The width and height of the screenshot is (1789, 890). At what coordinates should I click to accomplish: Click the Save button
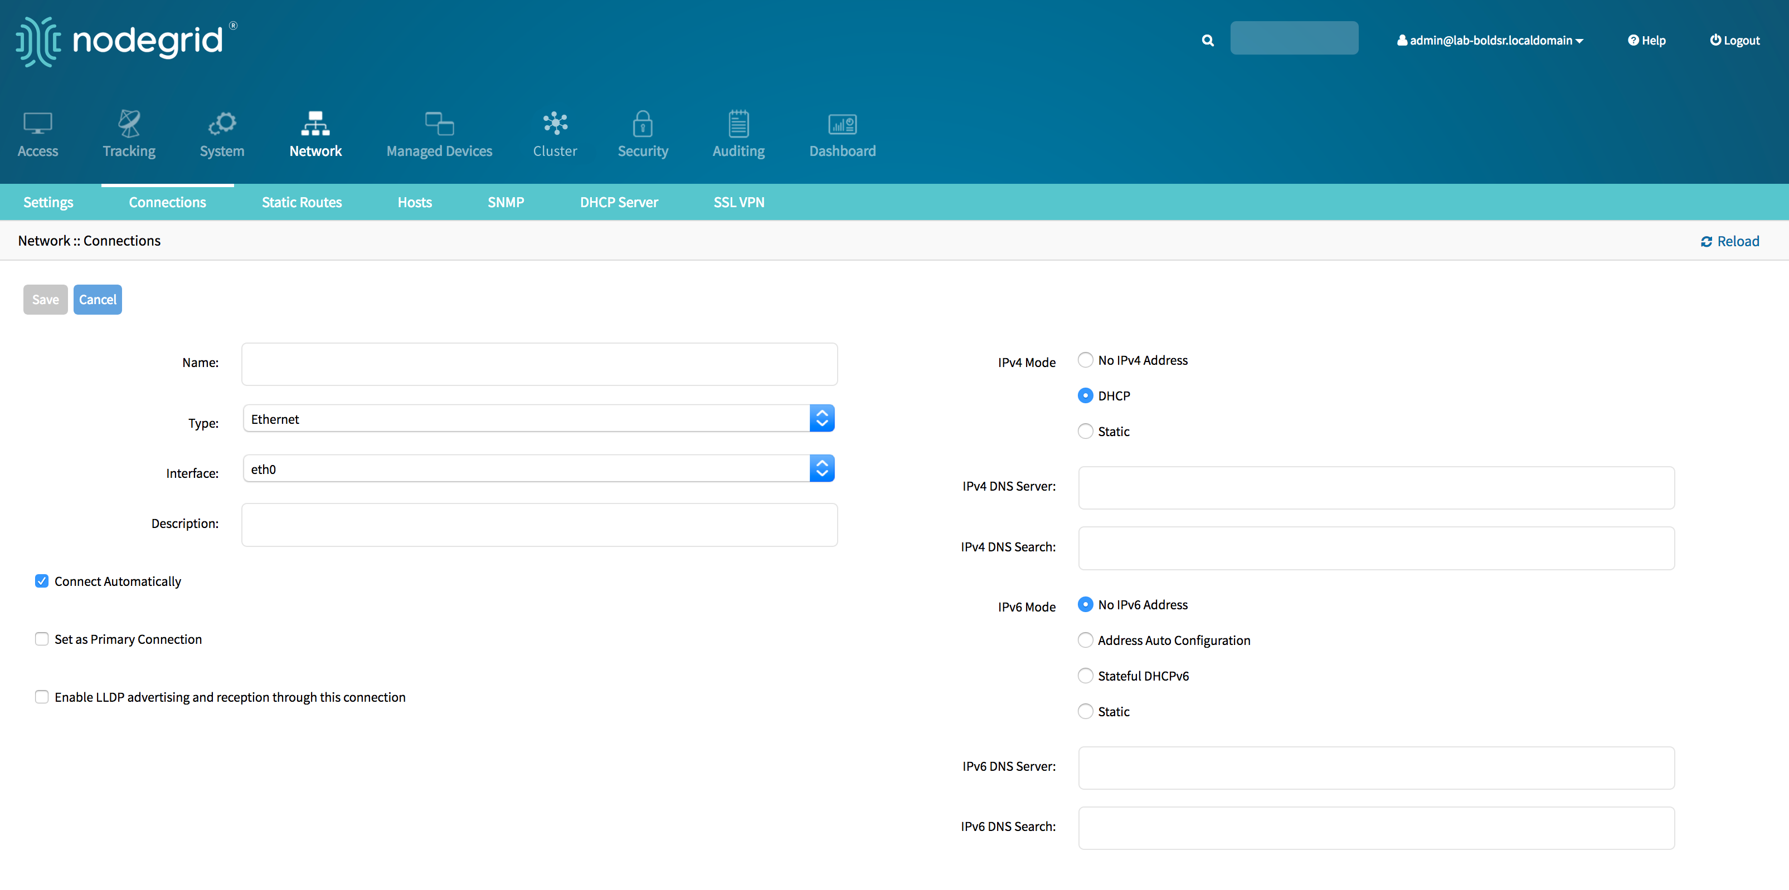click(x=45, y=299)
